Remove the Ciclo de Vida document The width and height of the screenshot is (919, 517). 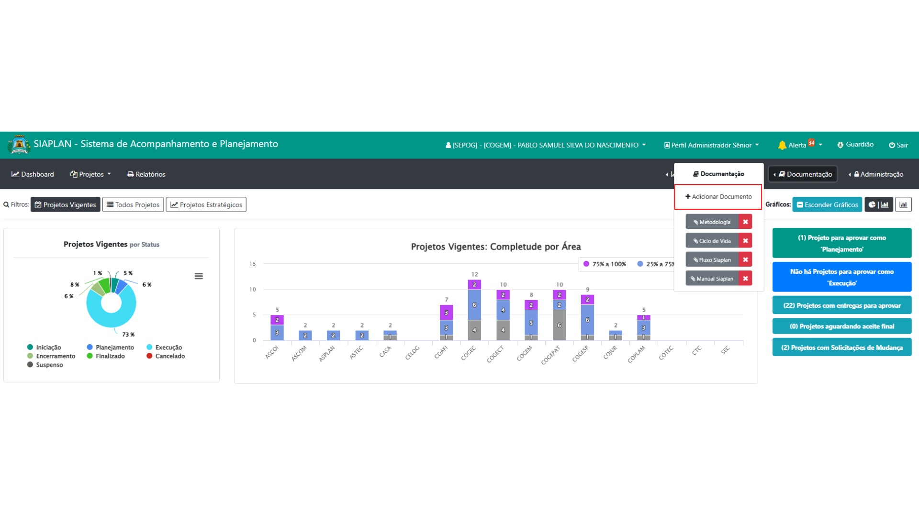pos(745,241)
